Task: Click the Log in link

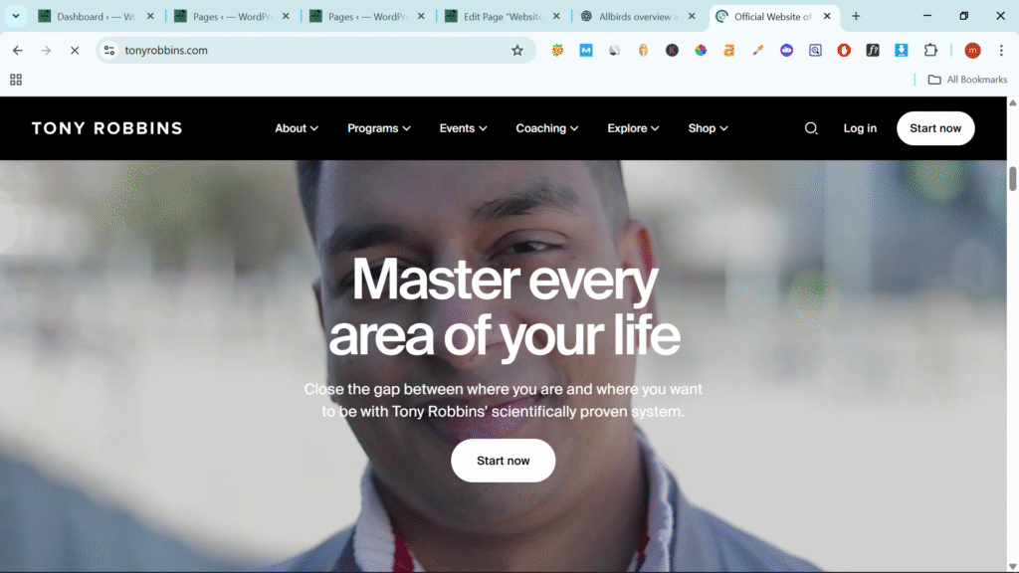Action: (860, 128)
